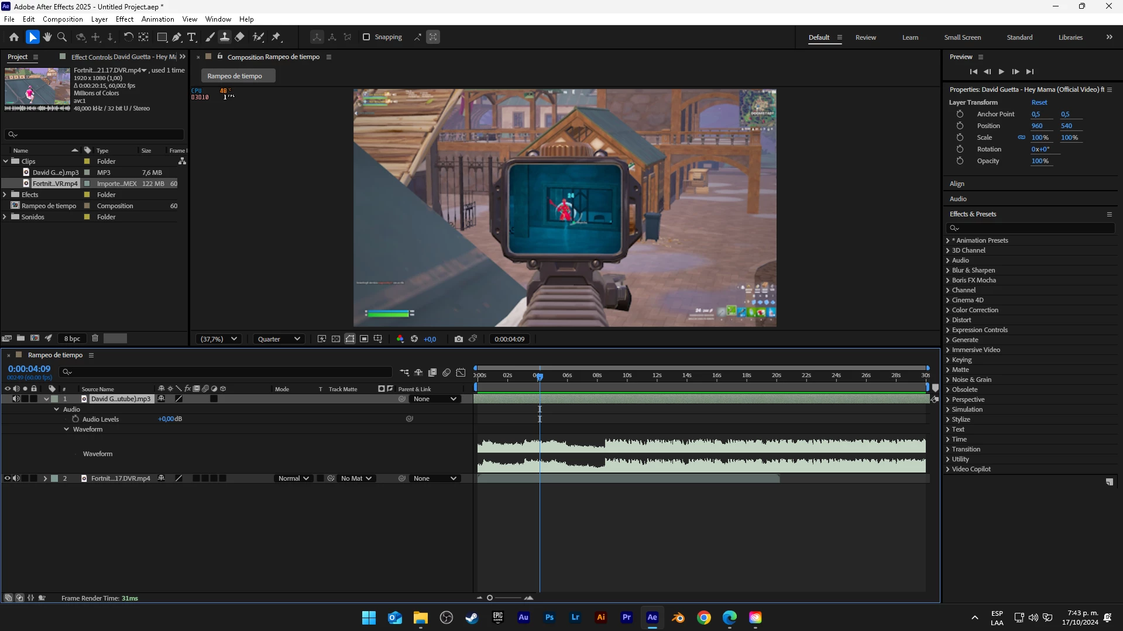
Task: Enable the Snapping checkbox
Action: (x=366, y=37)
